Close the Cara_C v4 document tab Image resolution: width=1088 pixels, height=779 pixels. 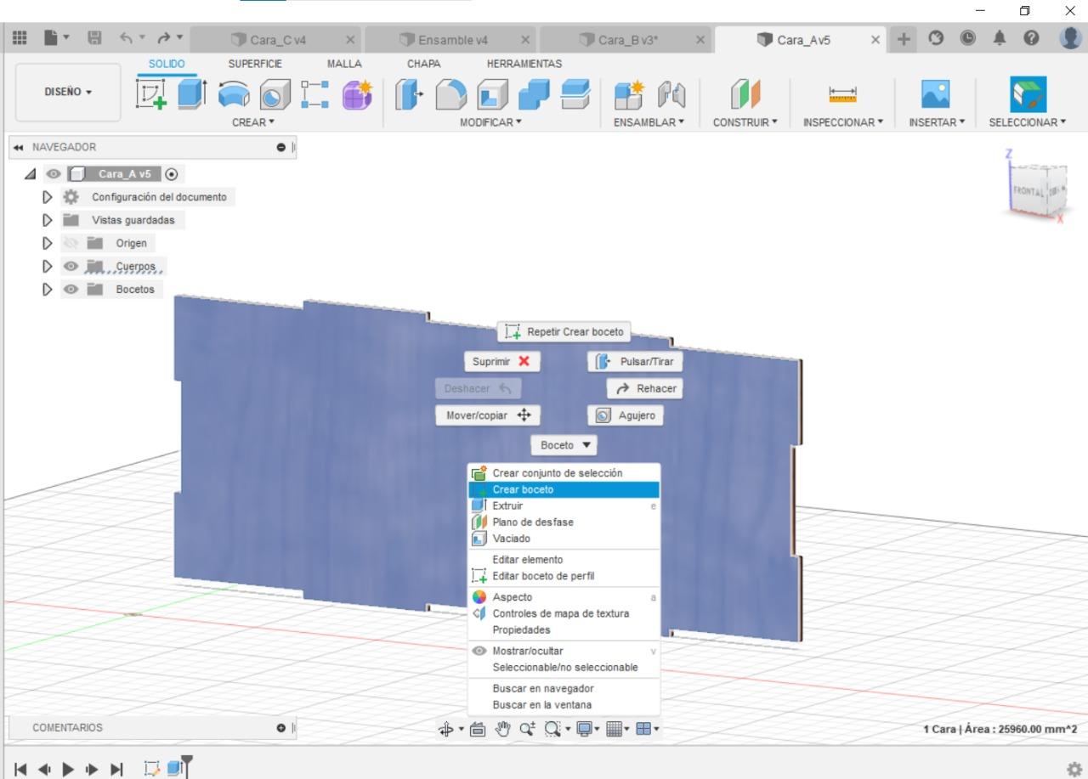coord(350,40)
